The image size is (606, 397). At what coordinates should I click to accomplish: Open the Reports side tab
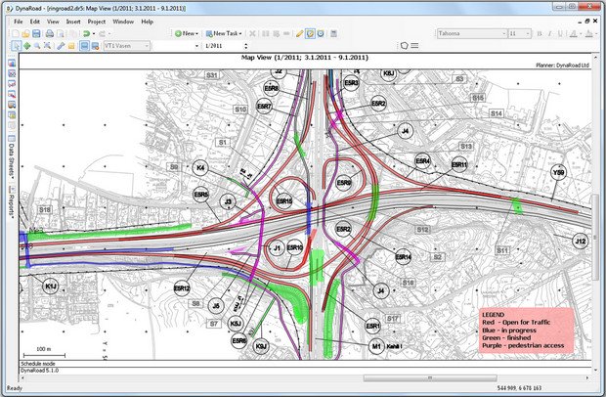pyautogui.click(x=12, y=203)
